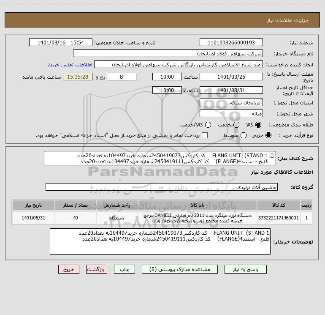
Task: Click the row number cell 1
Action: click(306, 218)
